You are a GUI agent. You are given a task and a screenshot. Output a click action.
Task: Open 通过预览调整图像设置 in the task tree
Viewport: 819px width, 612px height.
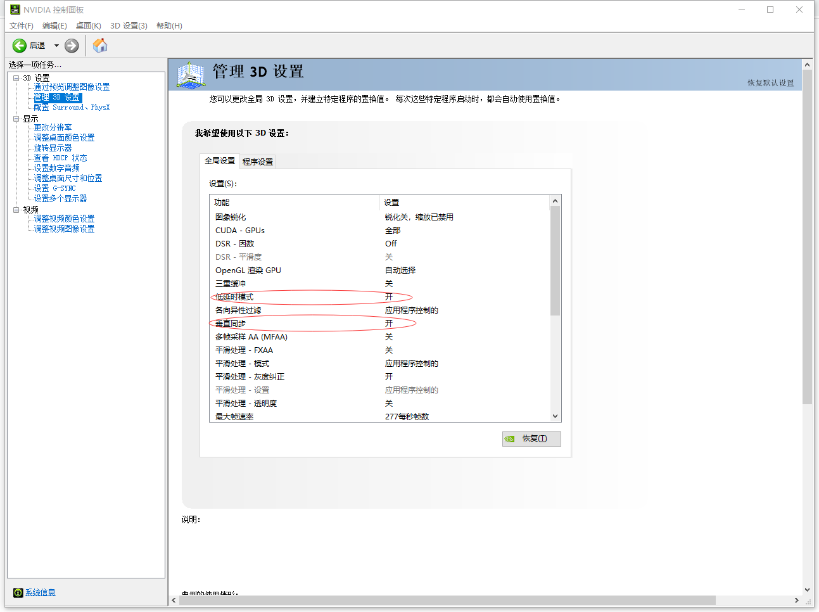[72, 87]
